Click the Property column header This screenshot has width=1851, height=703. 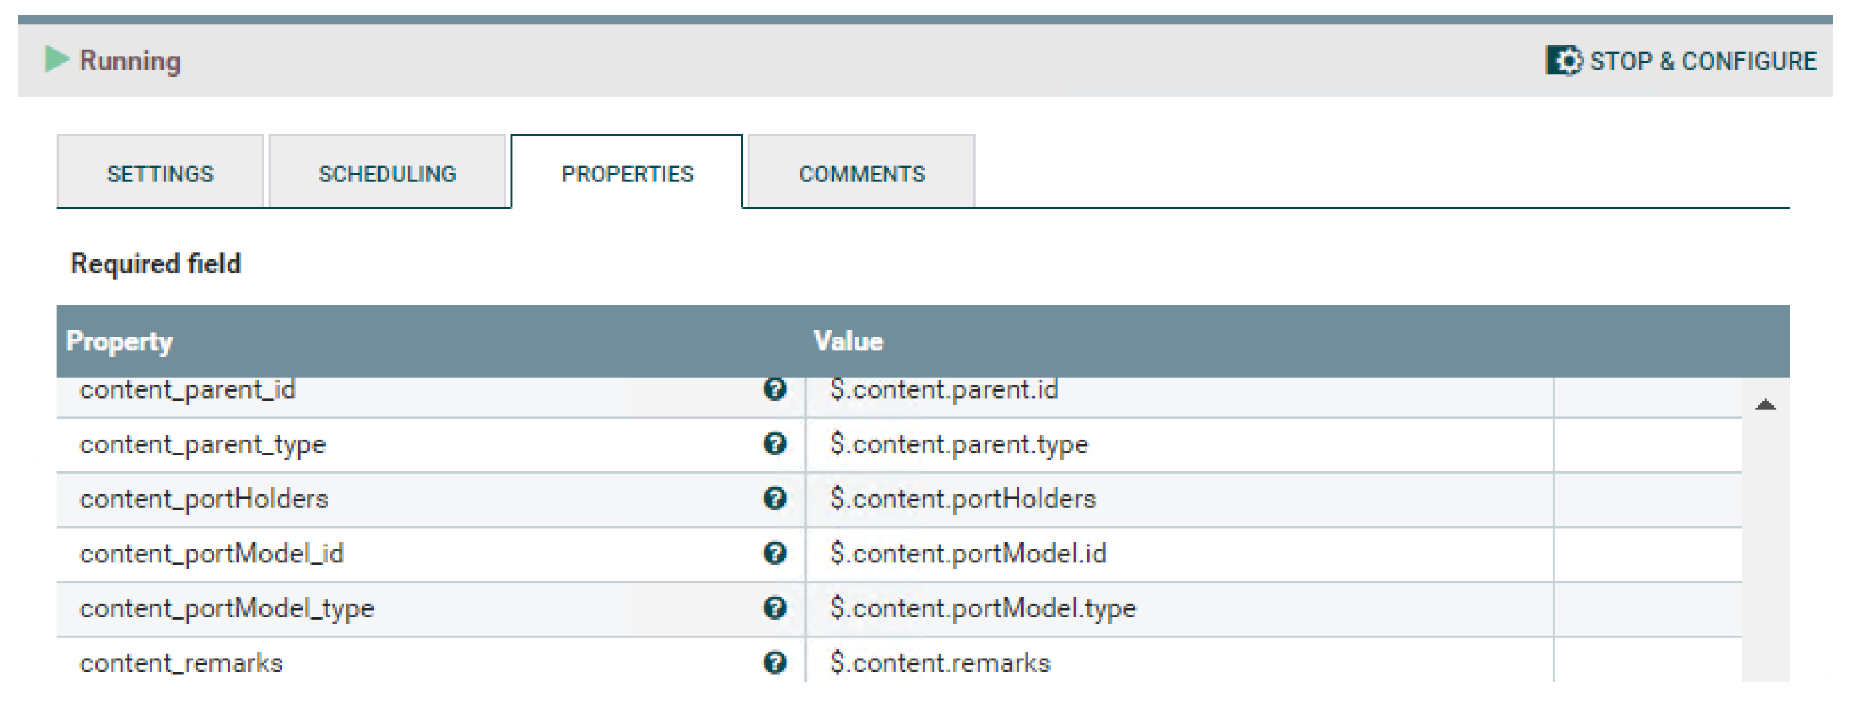point(119,341)
